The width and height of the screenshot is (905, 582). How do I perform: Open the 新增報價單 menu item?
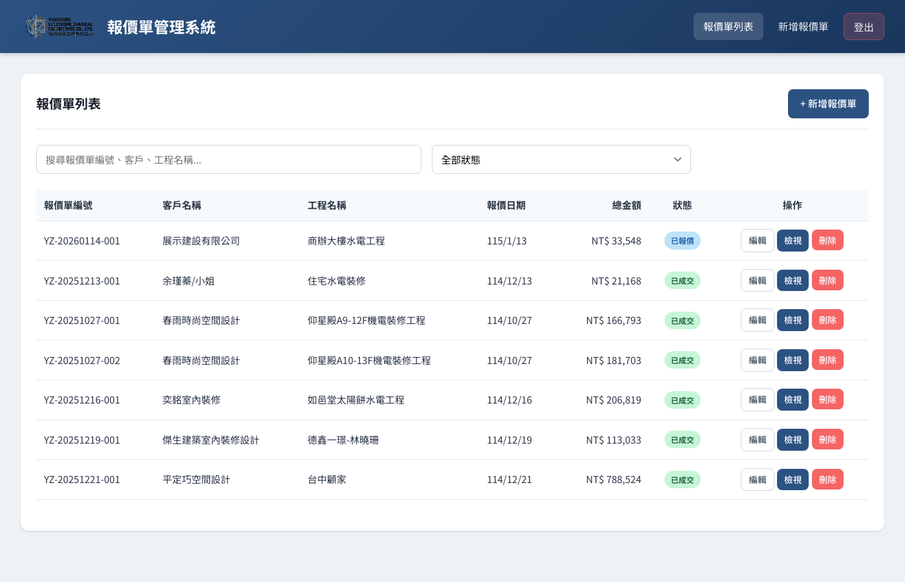point(803,27)
